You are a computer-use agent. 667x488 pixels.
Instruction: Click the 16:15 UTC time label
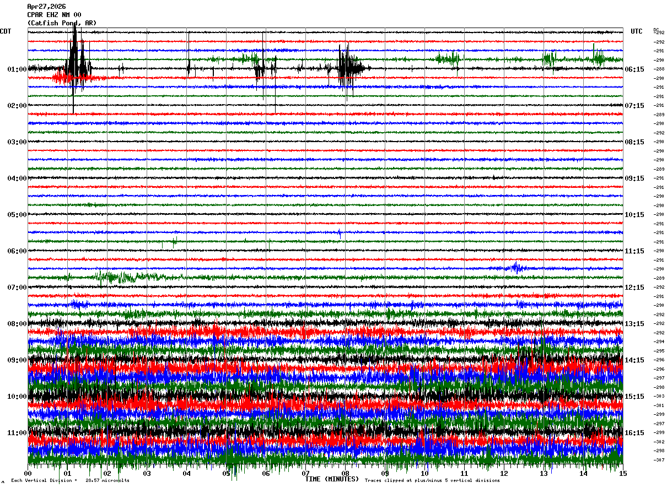(x=634, y=433)
